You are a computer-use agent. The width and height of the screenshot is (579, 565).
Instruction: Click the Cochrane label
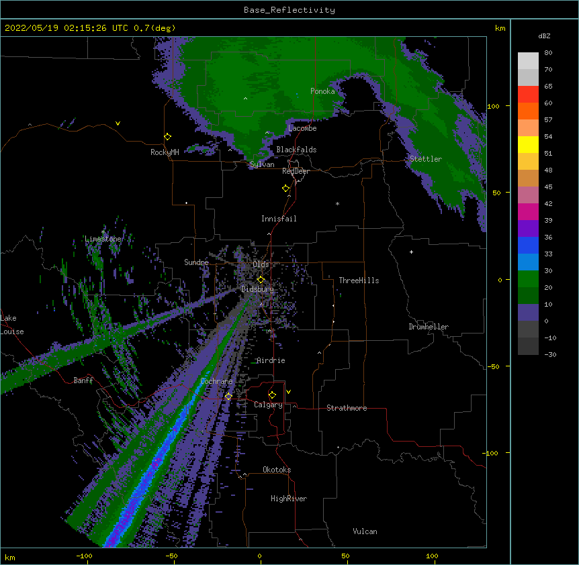216,381
